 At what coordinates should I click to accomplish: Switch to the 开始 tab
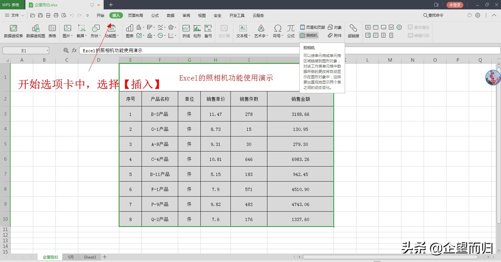tap(100, 15)
